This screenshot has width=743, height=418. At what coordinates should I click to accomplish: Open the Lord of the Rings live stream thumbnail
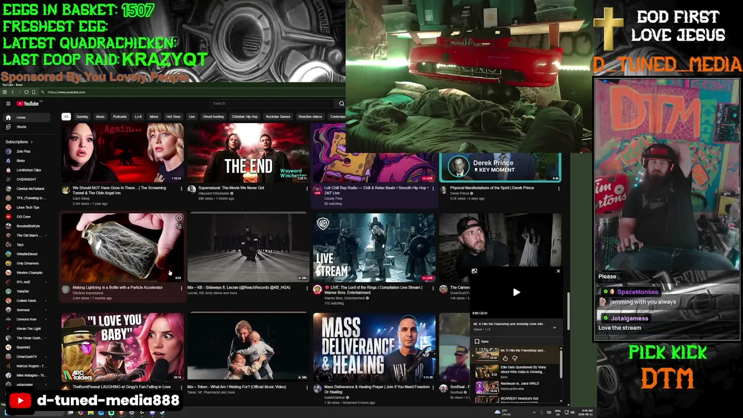click(x=374, y=247)
